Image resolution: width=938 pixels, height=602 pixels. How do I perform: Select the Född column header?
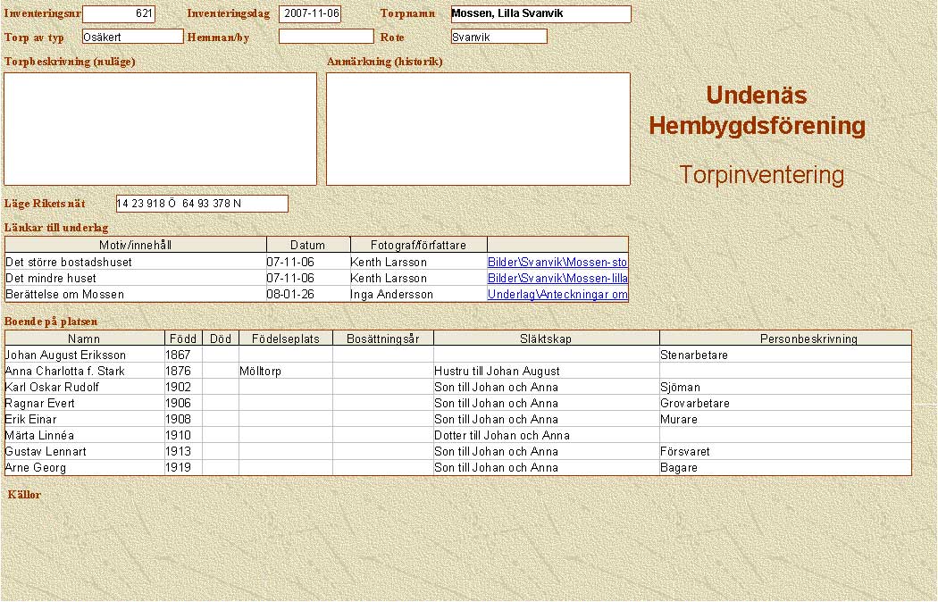pyautogui.click(x=182, y=339)
